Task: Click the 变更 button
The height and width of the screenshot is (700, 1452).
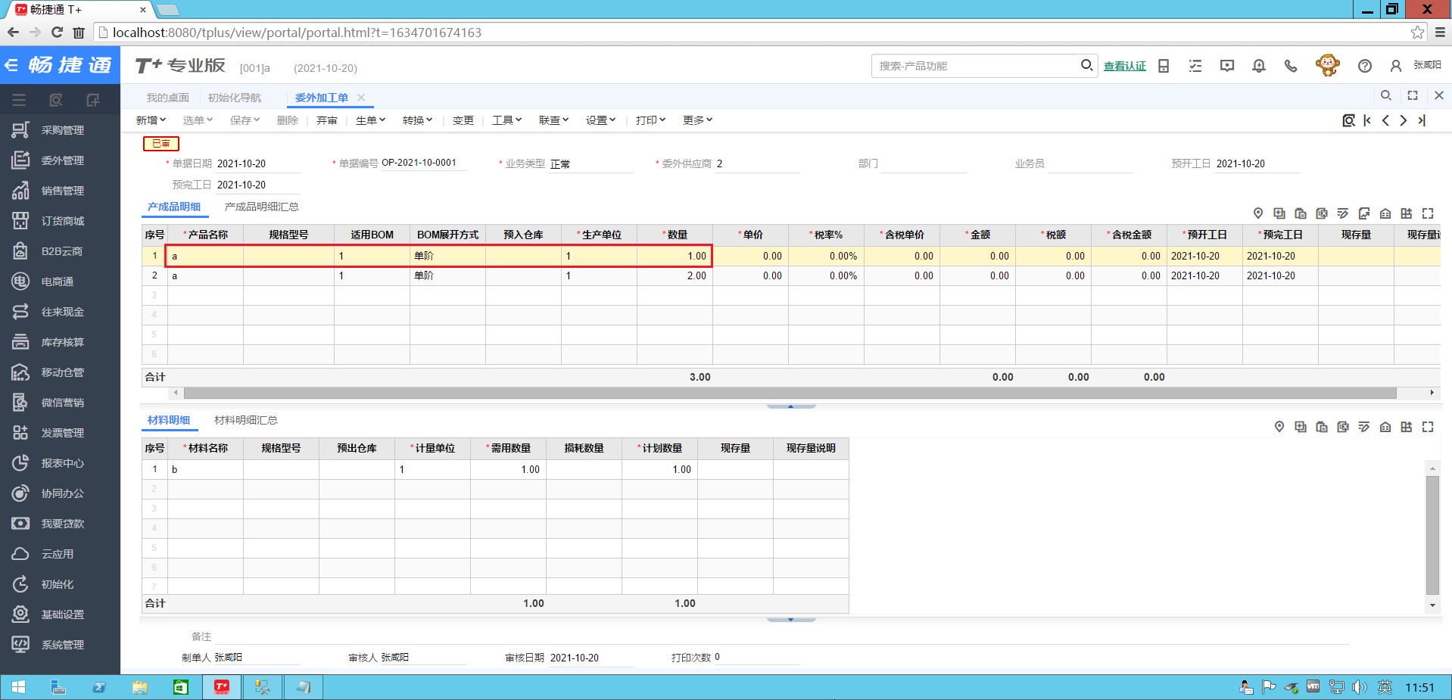Action: click(x=463, y=120)
